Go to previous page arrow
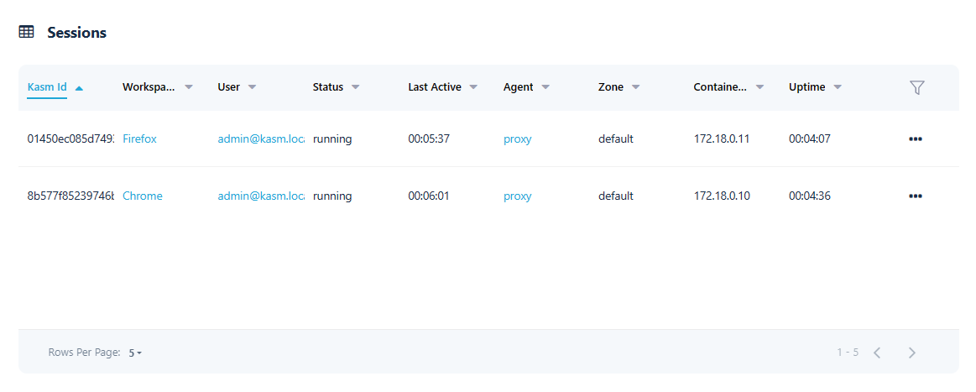Viewport: 976px width, 392px height. [877, 353]
